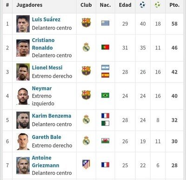
Task: Click the Argentina flag in Lionel Messi row
Action: click(x=105, y=68)
